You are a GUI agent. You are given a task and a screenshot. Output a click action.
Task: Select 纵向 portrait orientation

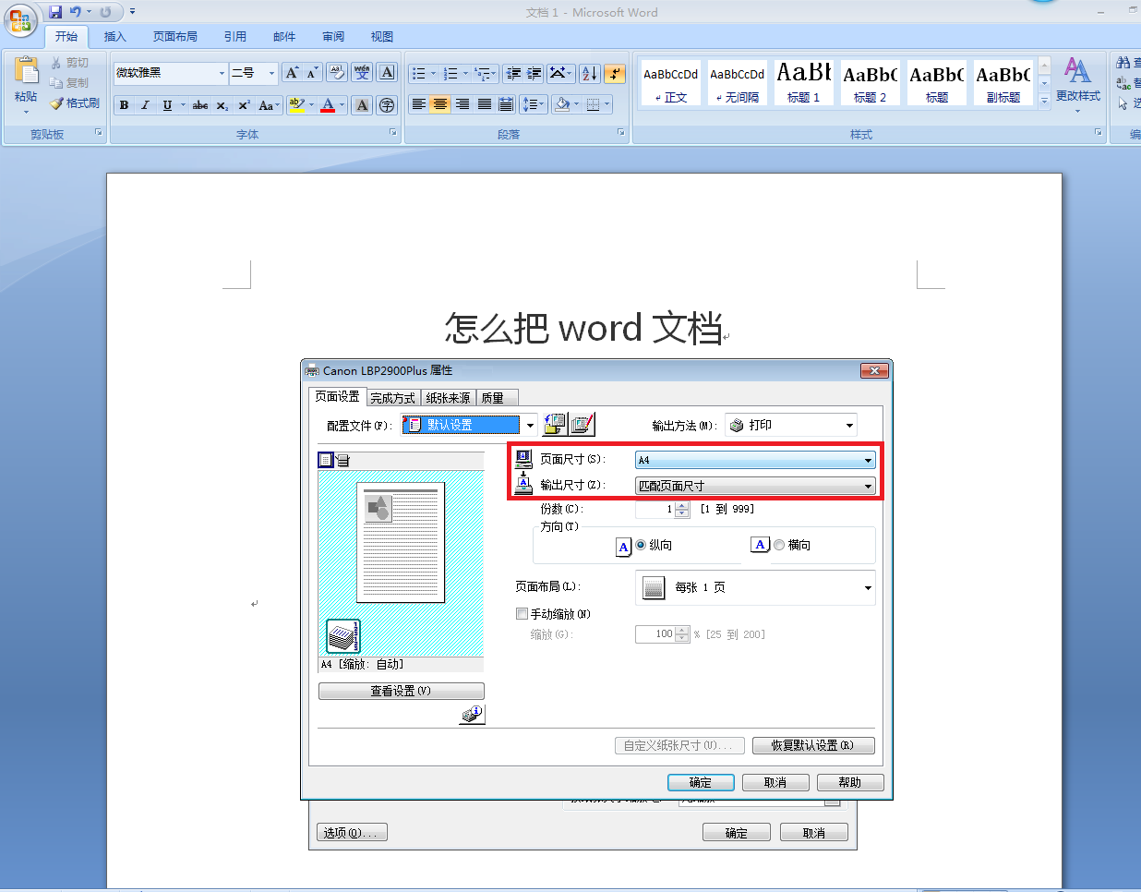pos(641,545)
